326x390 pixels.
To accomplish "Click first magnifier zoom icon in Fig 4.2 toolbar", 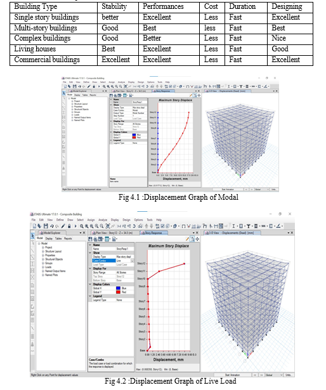I will [x=82, y=226].
